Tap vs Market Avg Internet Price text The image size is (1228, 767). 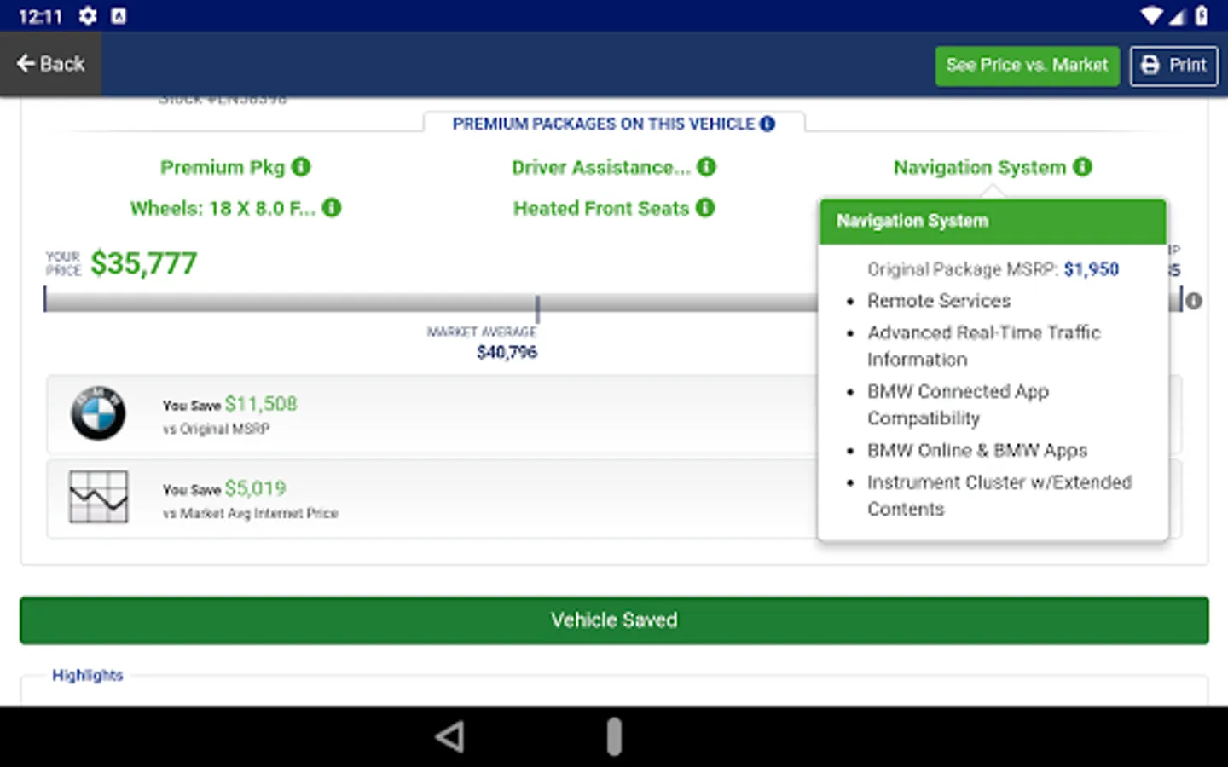[x=251, y=514]
